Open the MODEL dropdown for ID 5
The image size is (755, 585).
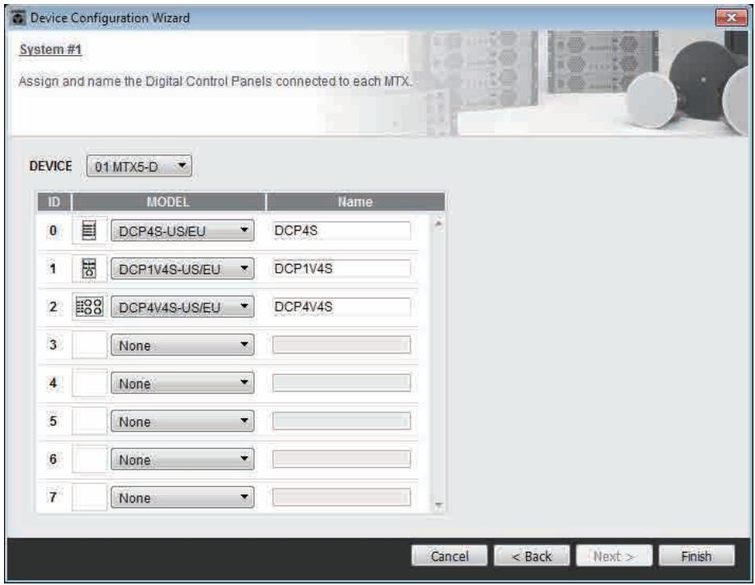tap(183, 422)
